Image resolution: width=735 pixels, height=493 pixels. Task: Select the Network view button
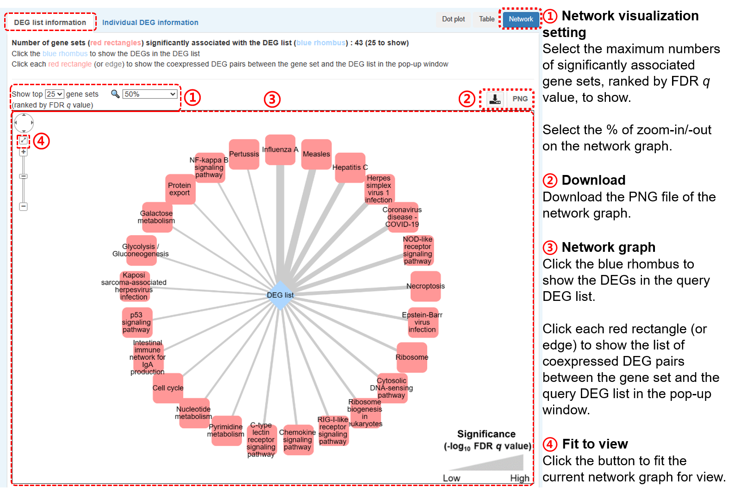(521, 19)
